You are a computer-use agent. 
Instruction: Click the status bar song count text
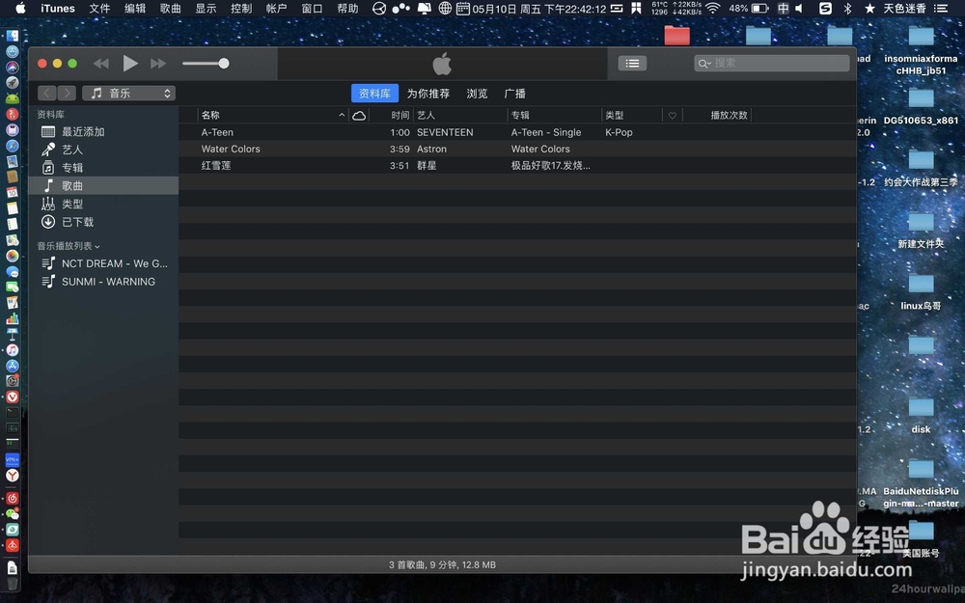pos(442,564)
